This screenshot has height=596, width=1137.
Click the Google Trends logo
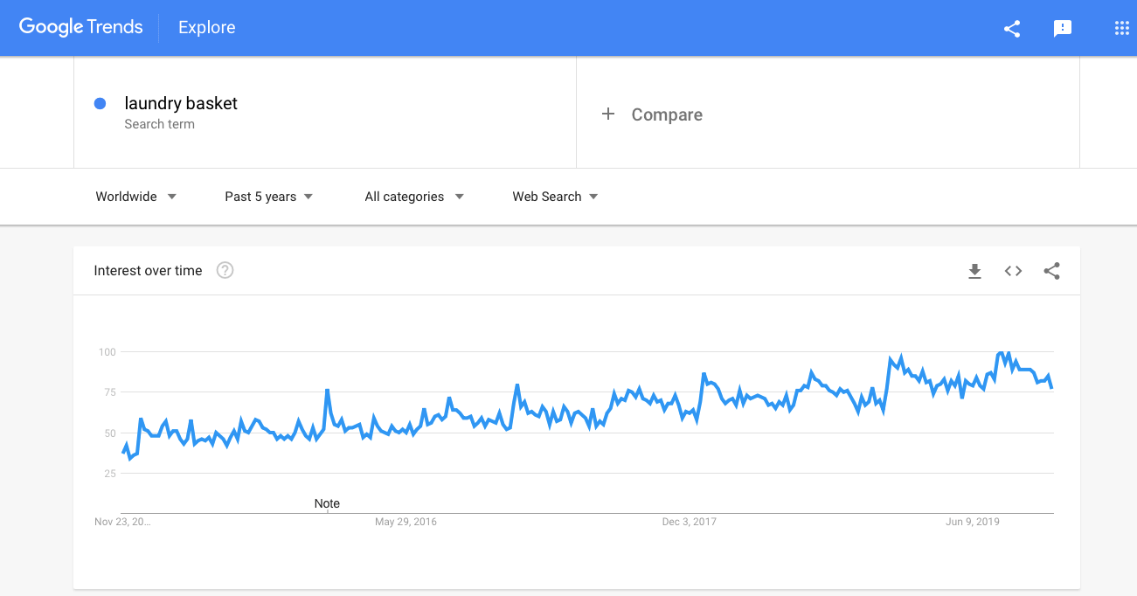(80, 27)
